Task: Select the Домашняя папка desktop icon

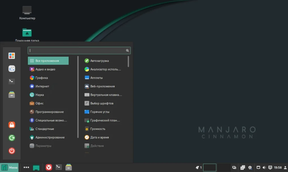Action: click(x=27, y=35)
